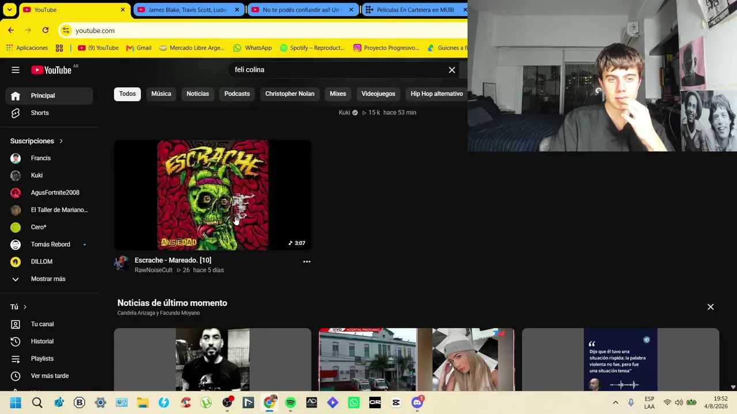737x414 pixels.
Task: Select the Todos filter chip
Action: click(x=127, y=94)
